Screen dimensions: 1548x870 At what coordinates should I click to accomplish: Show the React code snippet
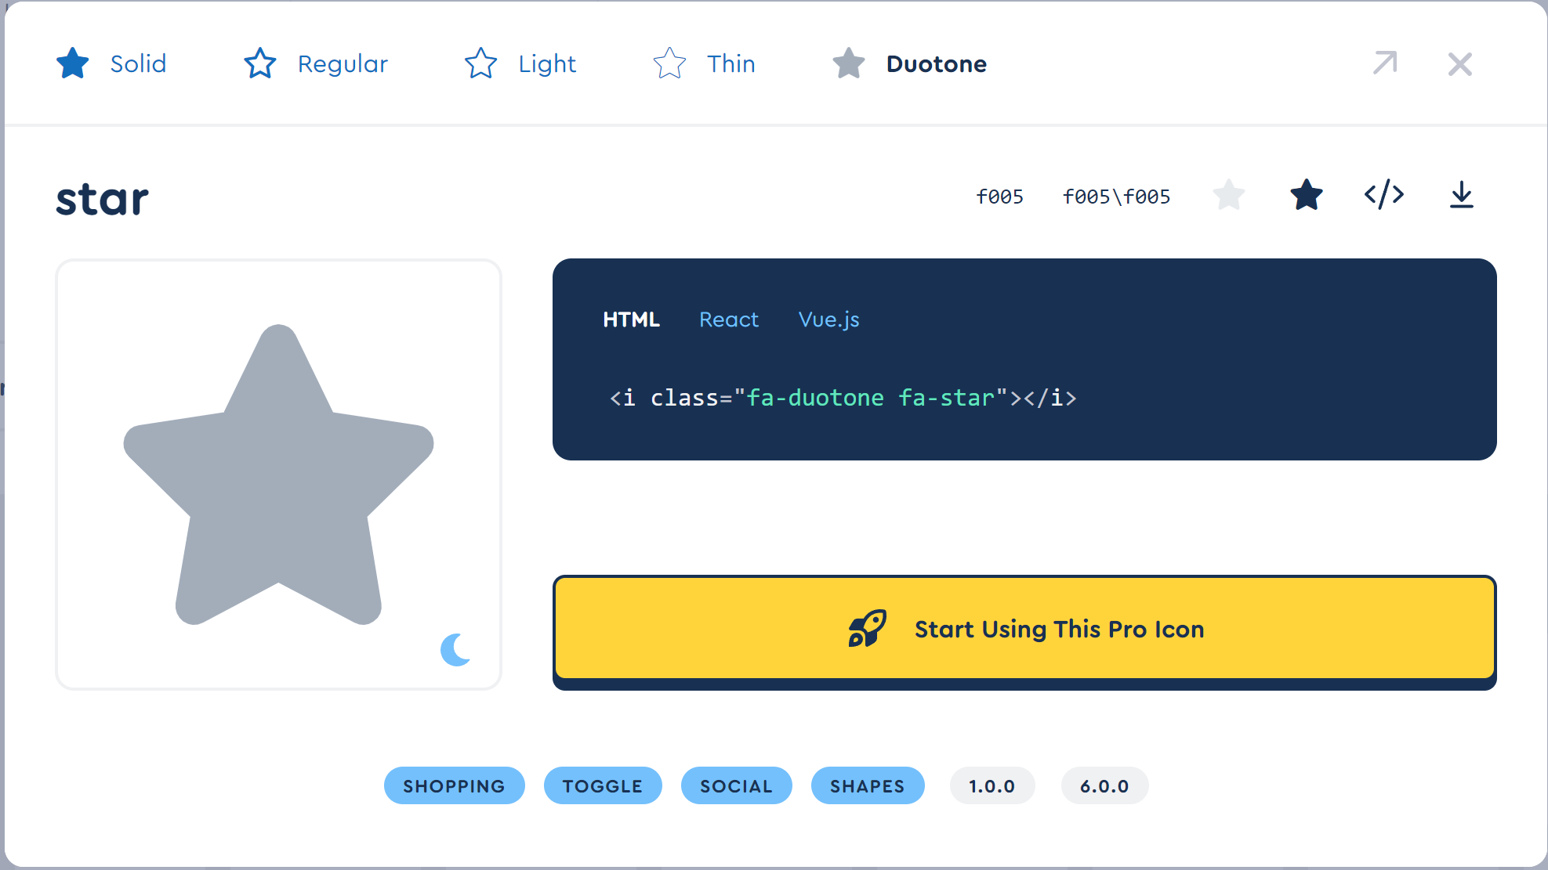(x=728, y=319)
